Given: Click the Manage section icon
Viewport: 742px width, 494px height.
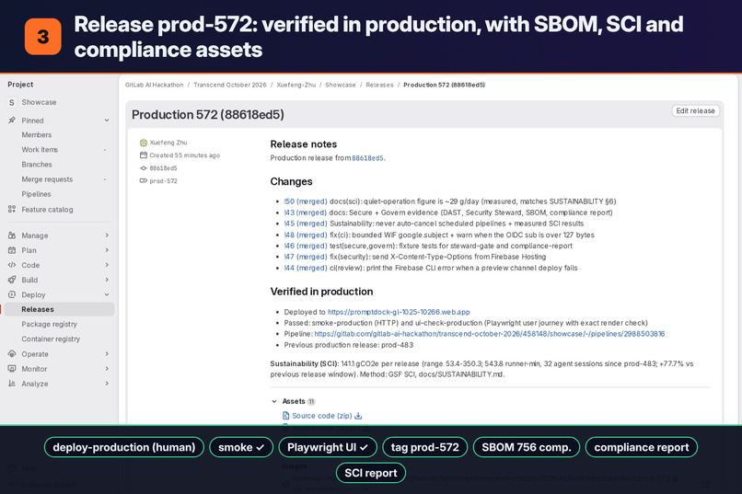Looking at the screenshot, I should coord(12,235).
